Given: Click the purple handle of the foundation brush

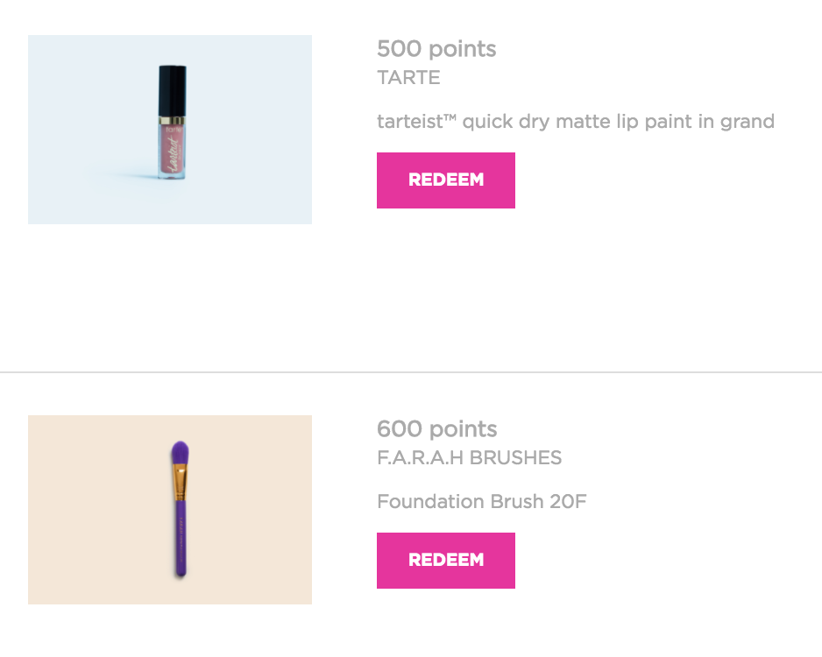Looking at the screenshot, I should 181,538.
